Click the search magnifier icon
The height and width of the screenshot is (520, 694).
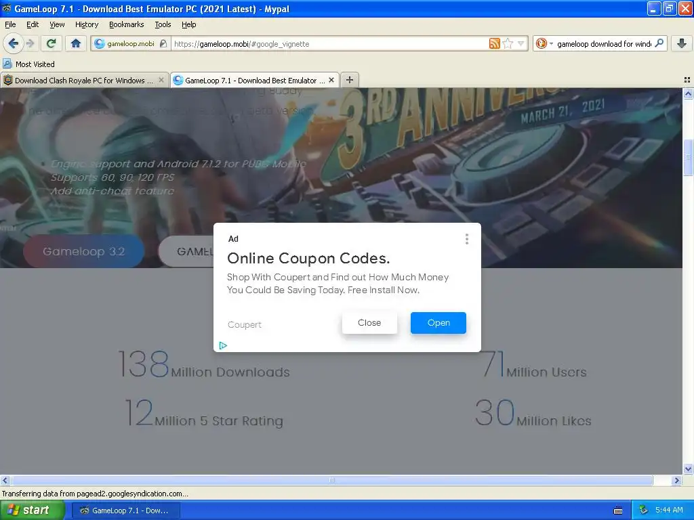pyautogui.click(x=659, y=43)
